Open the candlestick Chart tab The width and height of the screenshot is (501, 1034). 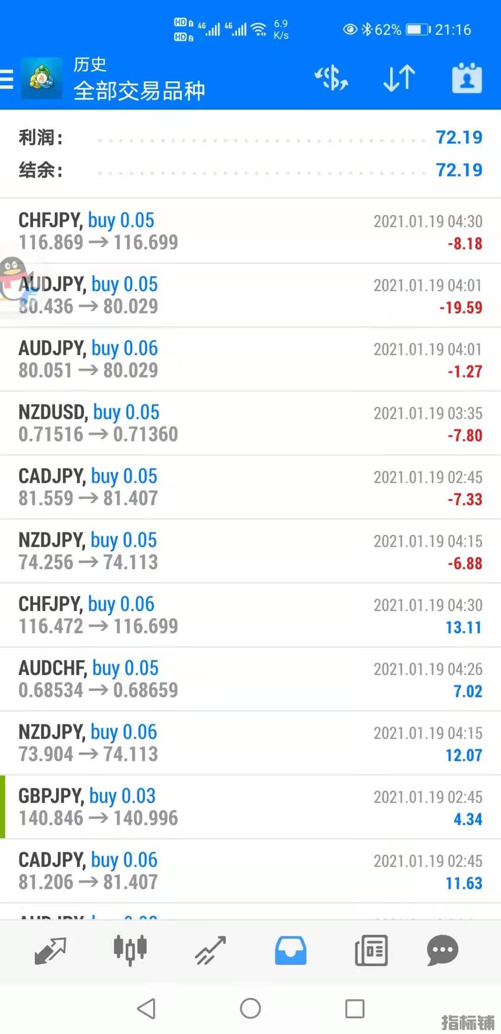[130, 950]
